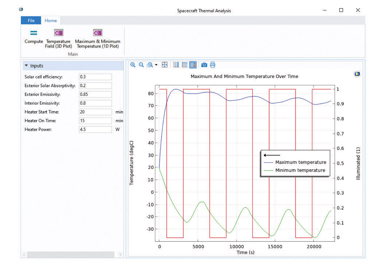Click the inputs panel horizontal scrollbar
The height and width of the screenshot is (264, 384).
point(71,255)
